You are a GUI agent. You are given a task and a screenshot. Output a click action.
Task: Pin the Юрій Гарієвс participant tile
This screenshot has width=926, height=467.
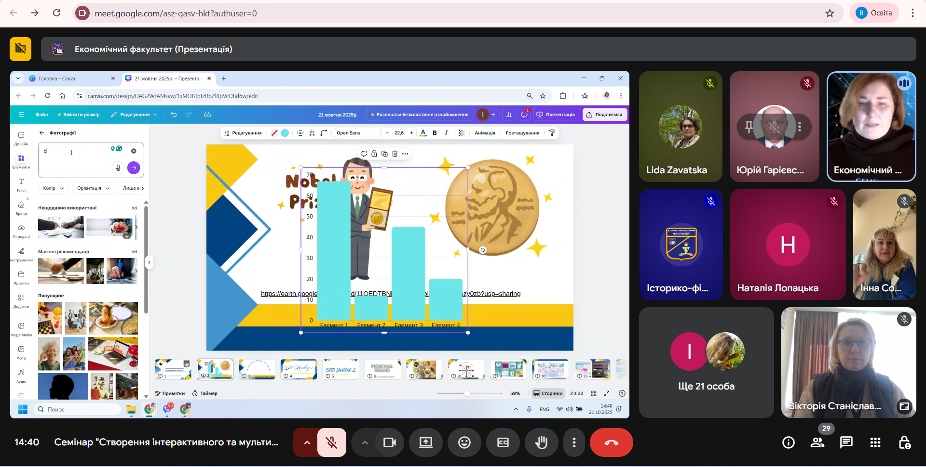749,127
